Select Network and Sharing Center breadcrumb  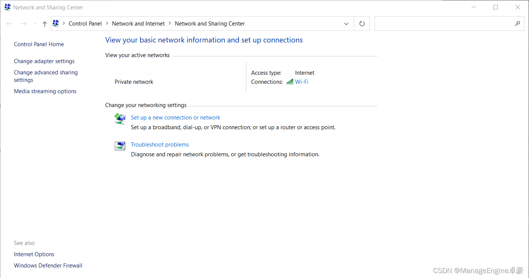point(210,23)
